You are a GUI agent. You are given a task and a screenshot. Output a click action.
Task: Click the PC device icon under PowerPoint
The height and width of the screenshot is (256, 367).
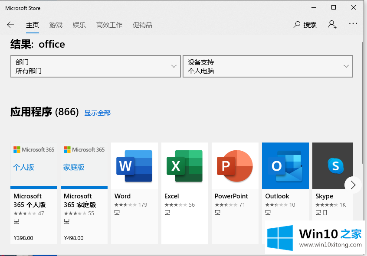pyautogui.click(x=217, y=213)
